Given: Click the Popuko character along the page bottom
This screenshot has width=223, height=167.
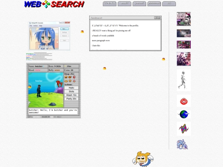Looking at the screenshot, I should tap(143, 159).
